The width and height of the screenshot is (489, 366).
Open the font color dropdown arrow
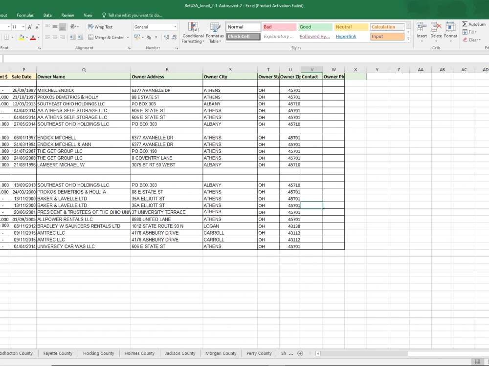[38, 38]
